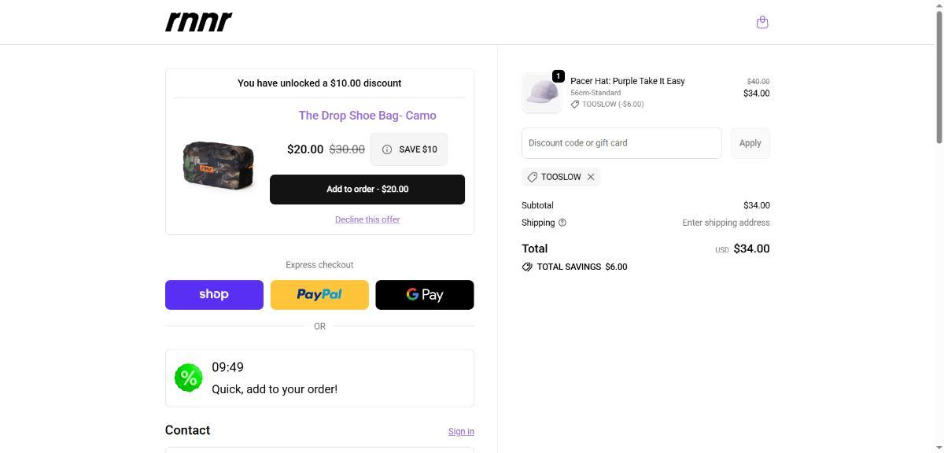Decline this offer link
The image size is (944, 453).
tap(367, 219)
